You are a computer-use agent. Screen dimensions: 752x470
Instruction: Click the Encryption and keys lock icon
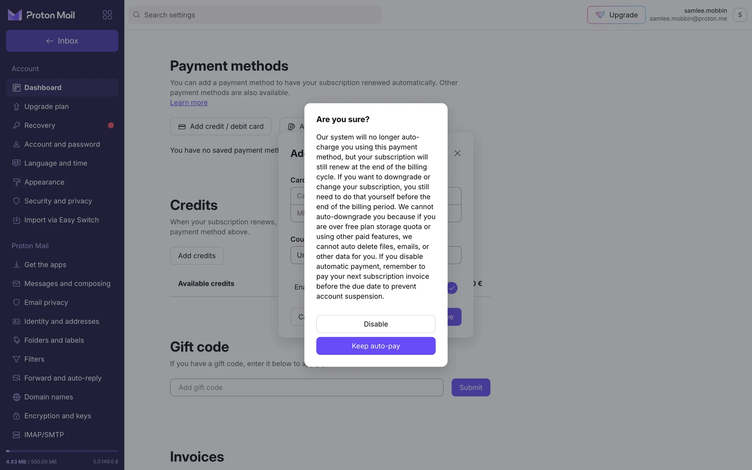(16, 416)
